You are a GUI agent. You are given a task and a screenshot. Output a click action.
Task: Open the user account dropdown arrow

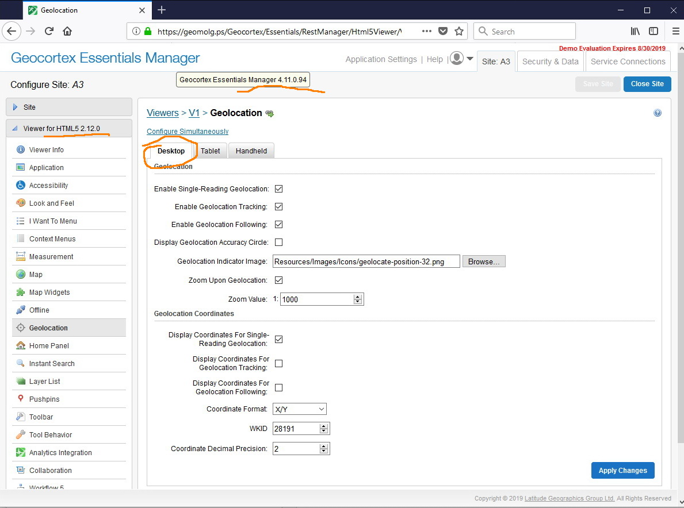tap(470, 59)
